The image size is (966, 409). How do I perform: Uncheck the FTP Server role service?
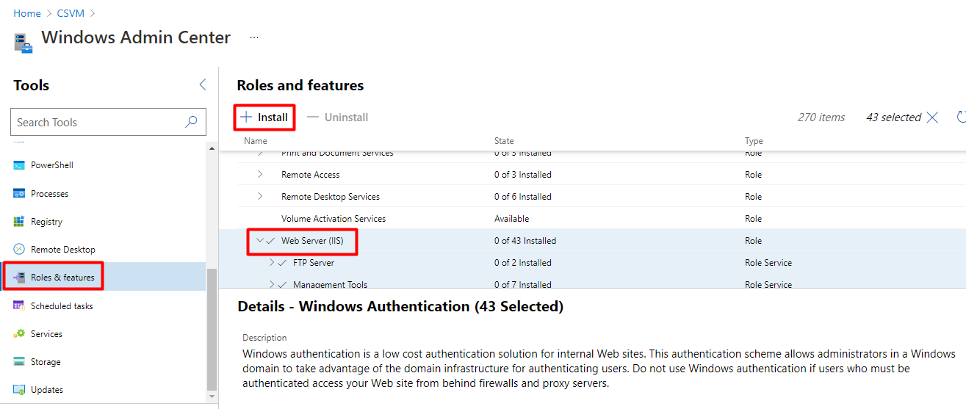(282, 263)
